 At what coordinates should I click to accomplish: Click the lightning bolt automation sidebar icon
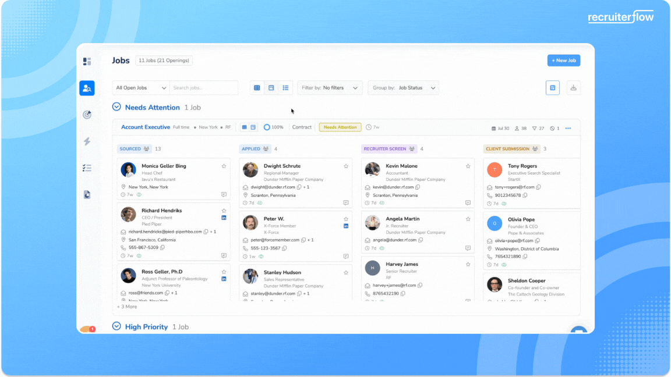point(87,141)
